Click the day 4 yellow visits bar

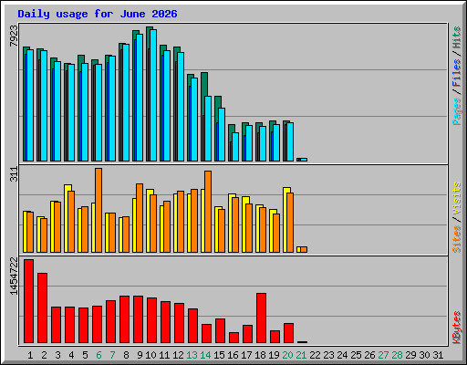point(67,218)
